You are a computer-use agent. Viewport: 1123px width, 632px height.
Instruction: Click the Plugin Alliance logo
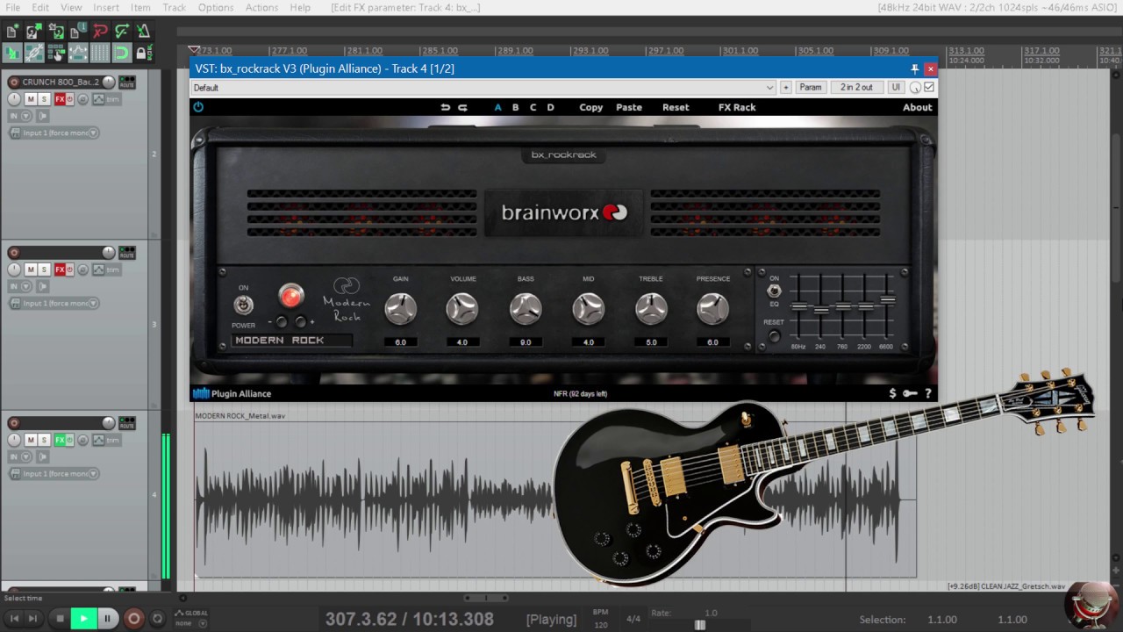point(232,394)
